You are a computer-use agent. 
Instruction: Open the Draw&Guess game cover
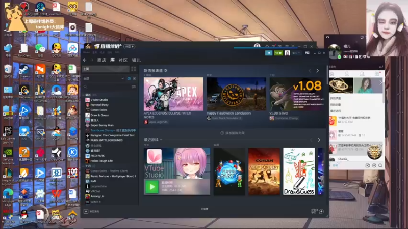(299, 171)
